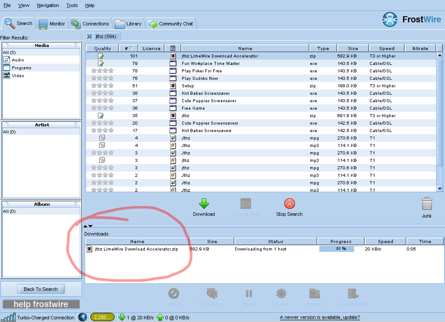Switch to the Library tab
The width and height of the screenshot is (445, 322).
coord(128,24)
